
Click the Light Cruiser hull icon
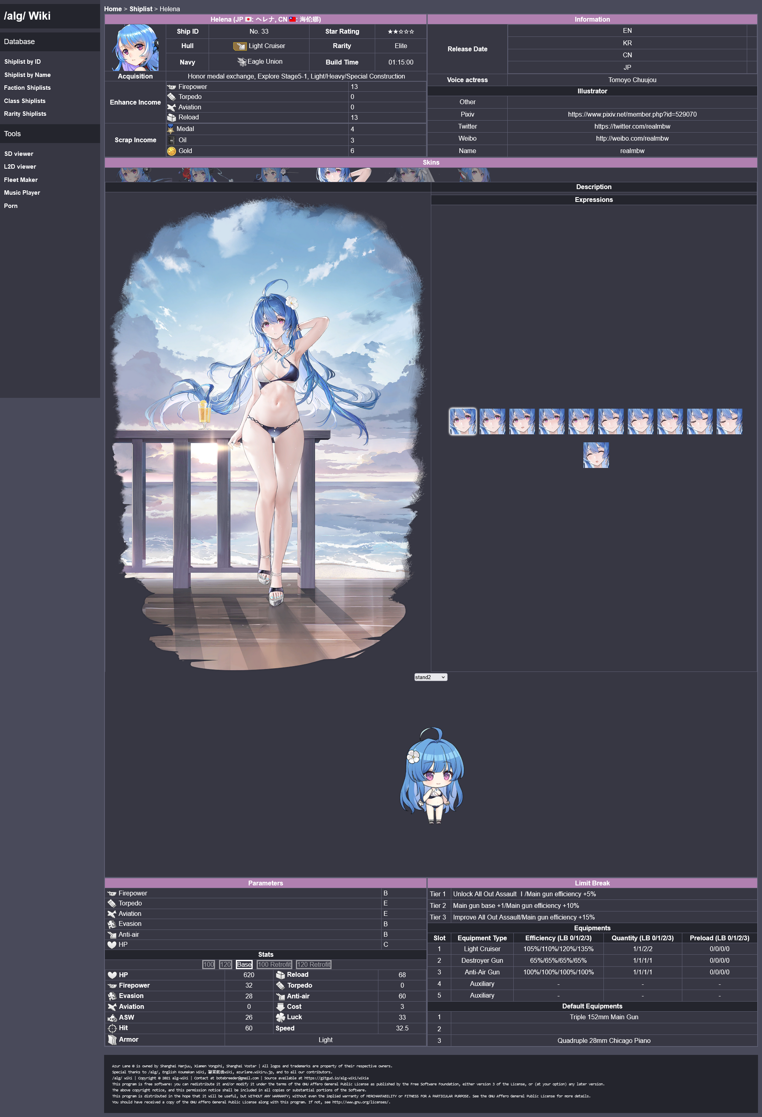239,46
